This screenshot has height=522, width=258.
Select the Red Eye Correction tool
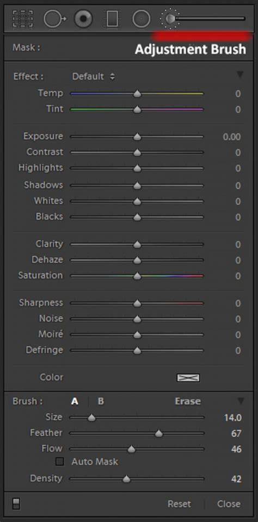pyautogui.click(x=84, y=19)
